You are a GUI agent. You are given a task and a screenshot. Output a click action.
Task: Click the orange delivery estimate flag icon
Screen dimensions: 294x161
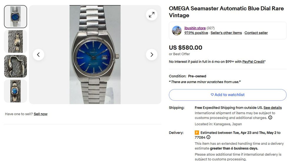click(x=197, y=133)
